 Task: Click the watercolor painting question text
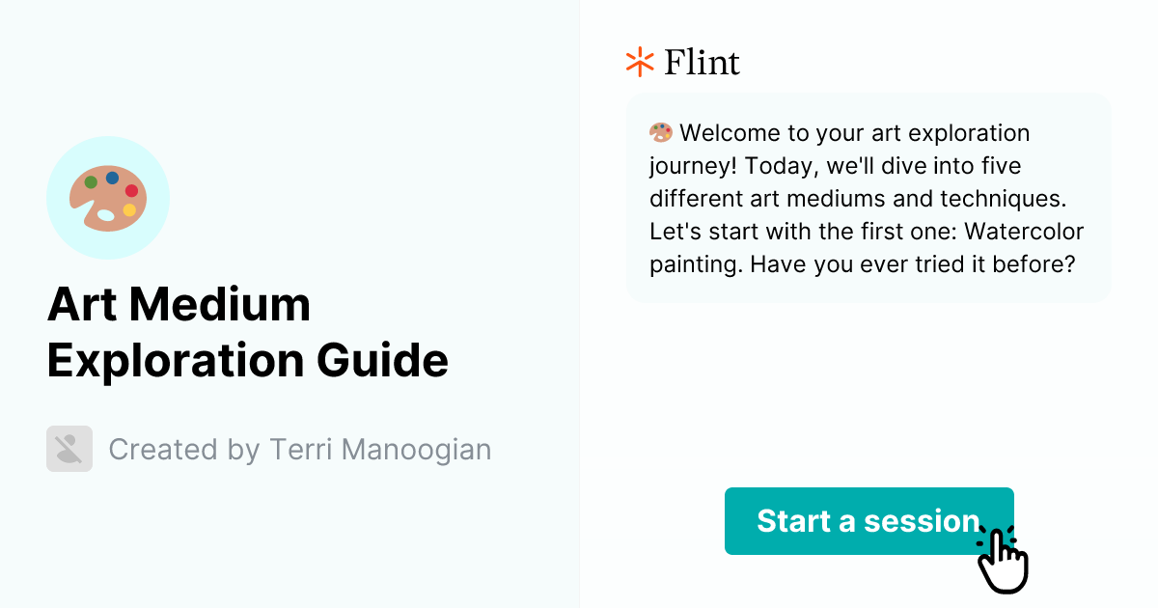coord(866,247)
